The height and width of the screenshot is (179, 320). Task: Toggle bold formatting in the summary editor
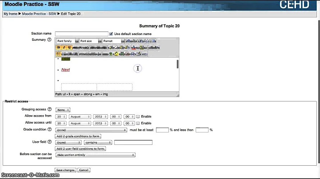[59, 47]
